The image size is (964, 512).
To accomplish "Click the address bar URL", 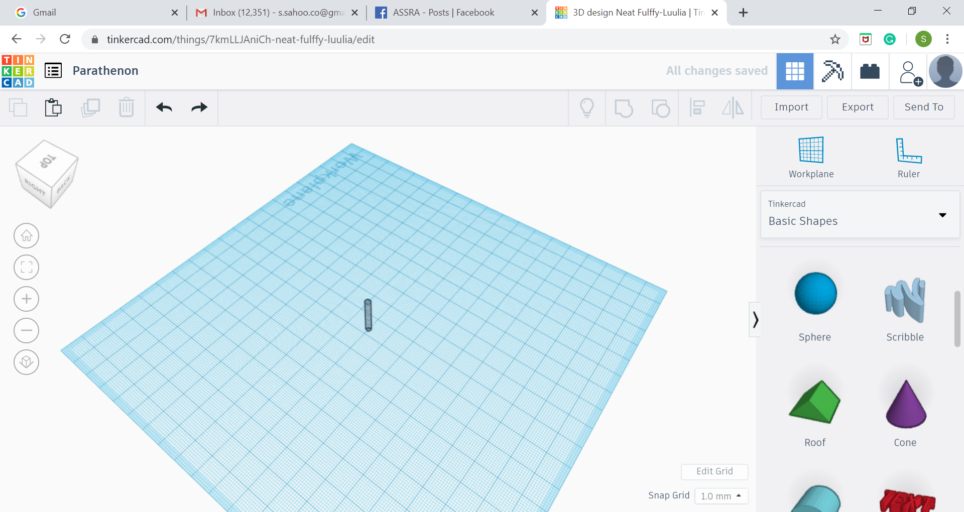I will 240,39.
